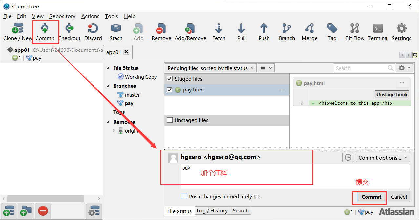
Task: Click the Commit button below the message box
Action: click(371, 197)
